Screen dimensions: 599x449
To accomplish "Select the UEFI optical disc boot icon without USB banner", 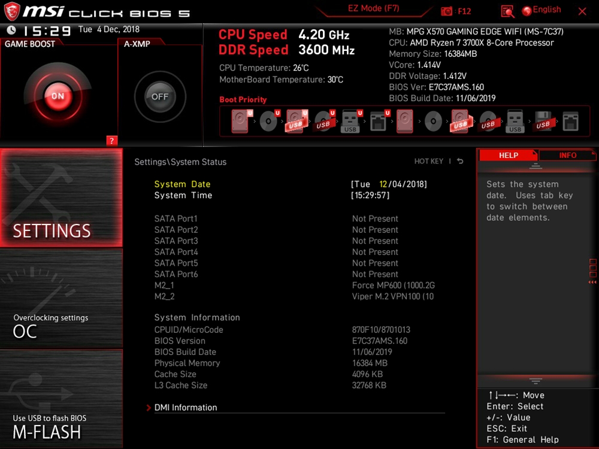I will click(x=270, y=121).
